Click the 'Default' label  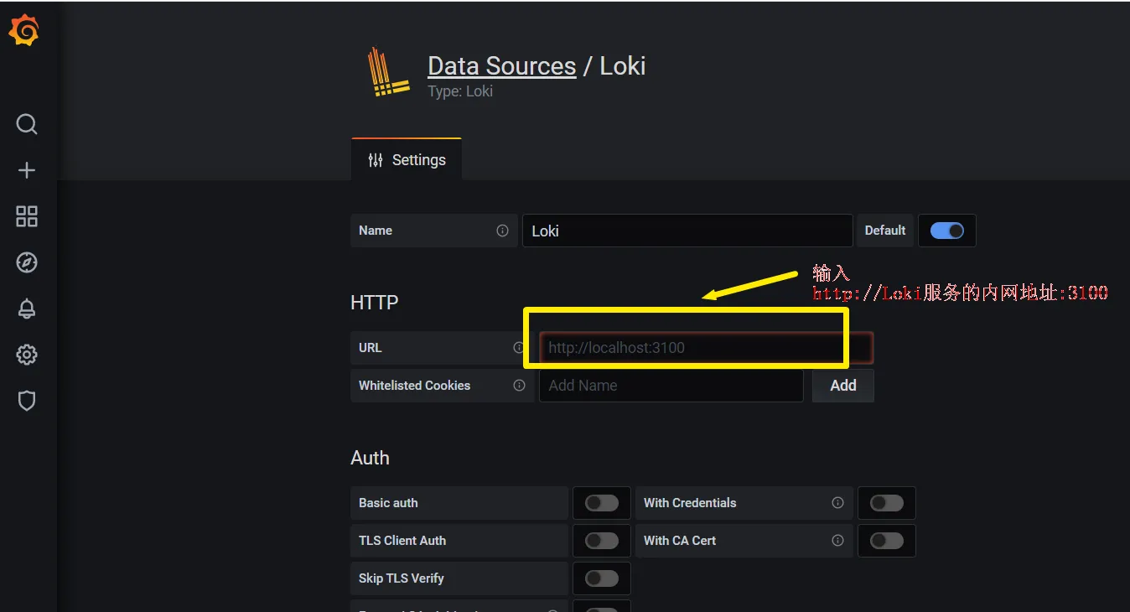[x=885, y=231]
